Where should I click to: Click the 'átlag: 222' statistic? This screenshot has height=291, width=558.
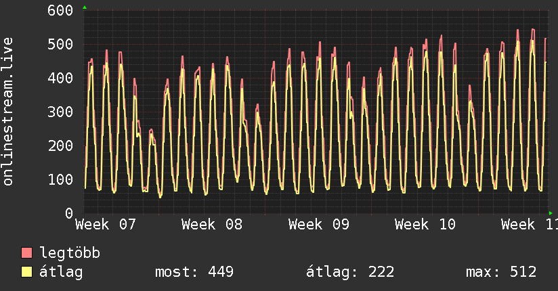coord(350,272)
